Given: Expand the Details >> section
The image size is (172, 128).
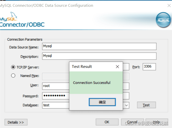Looking at the screenshot, I should [16, 122].
